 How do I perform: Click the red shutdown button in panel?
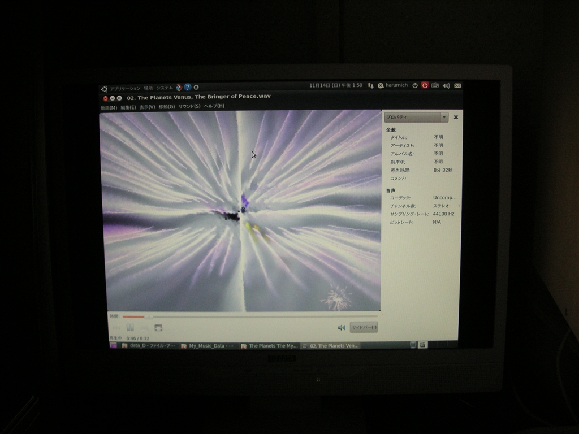click(x=425, y=85)
